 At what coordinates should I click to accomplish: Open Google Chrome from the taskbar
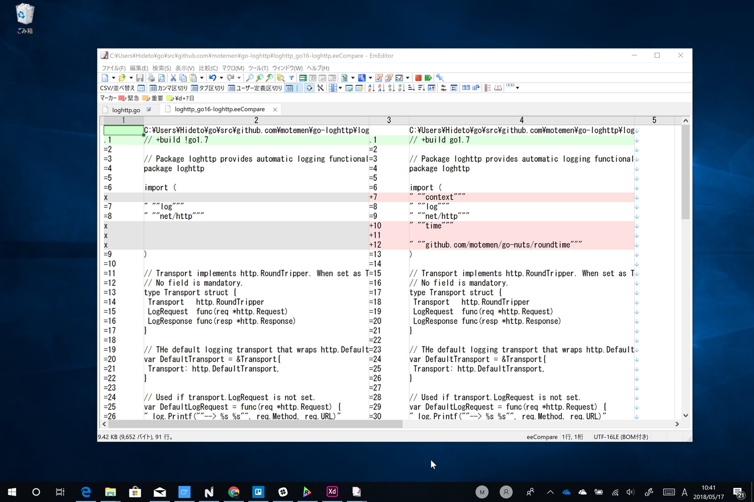coord(234,492)
